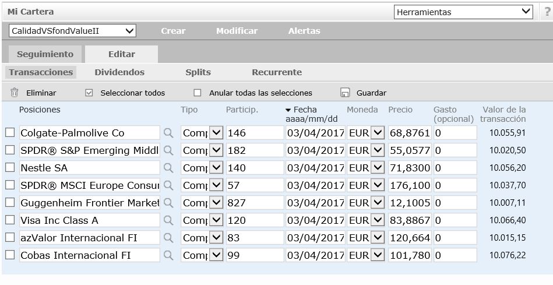The image size is (553, 285).
Task: Click the magnifier icon beside azValor Internacional FI
Action: point(168,238)
